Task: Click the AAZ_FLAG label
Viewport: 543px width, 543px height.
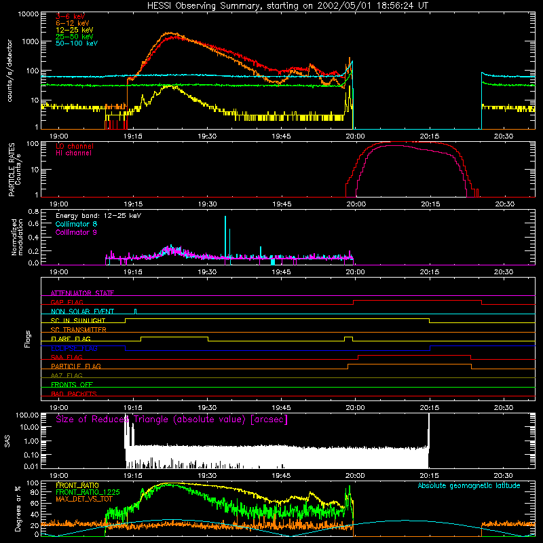Action: (x=67, y=375)
